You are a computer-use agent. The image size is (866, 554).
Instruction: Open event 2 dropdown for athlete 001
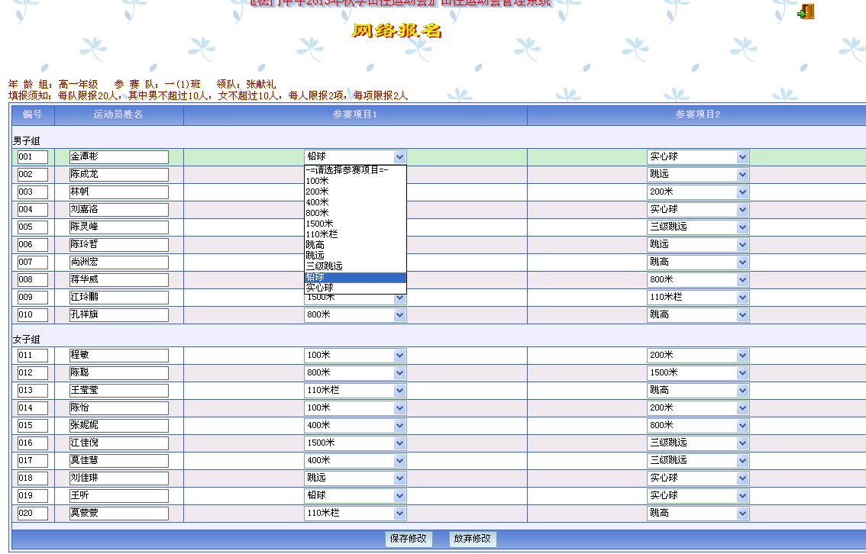pos(742,157)
